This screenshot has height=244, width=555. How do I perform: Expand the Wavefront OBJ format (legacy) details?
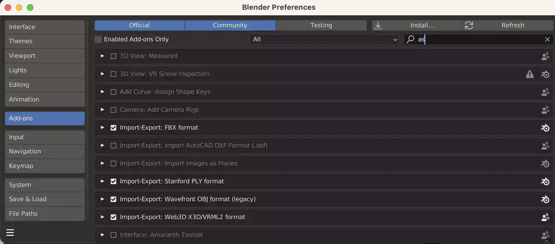tap(103, 199)
